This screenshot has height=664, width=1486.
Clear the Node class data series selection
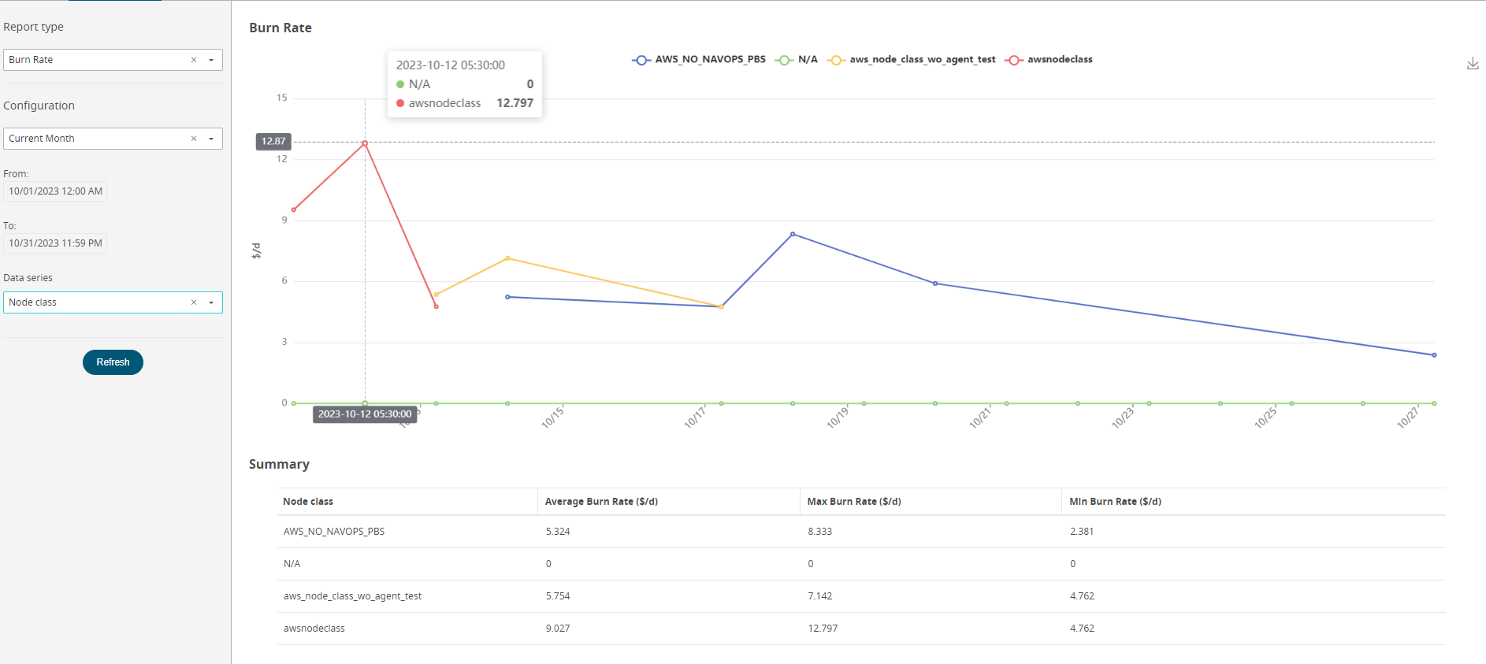tap(194, 302)
